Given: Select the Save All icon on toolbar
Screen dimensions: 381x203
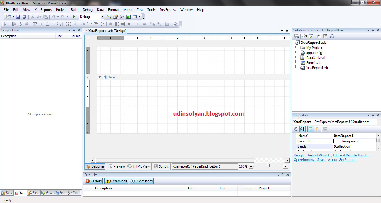Looking at the screenshot, I should pyautogui.click(x=25, y=17).
